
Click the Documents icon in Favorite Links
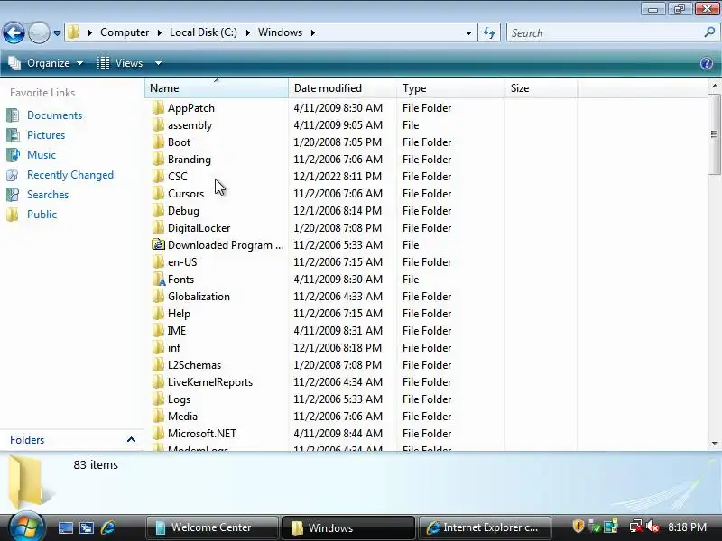tap(13, 115)
